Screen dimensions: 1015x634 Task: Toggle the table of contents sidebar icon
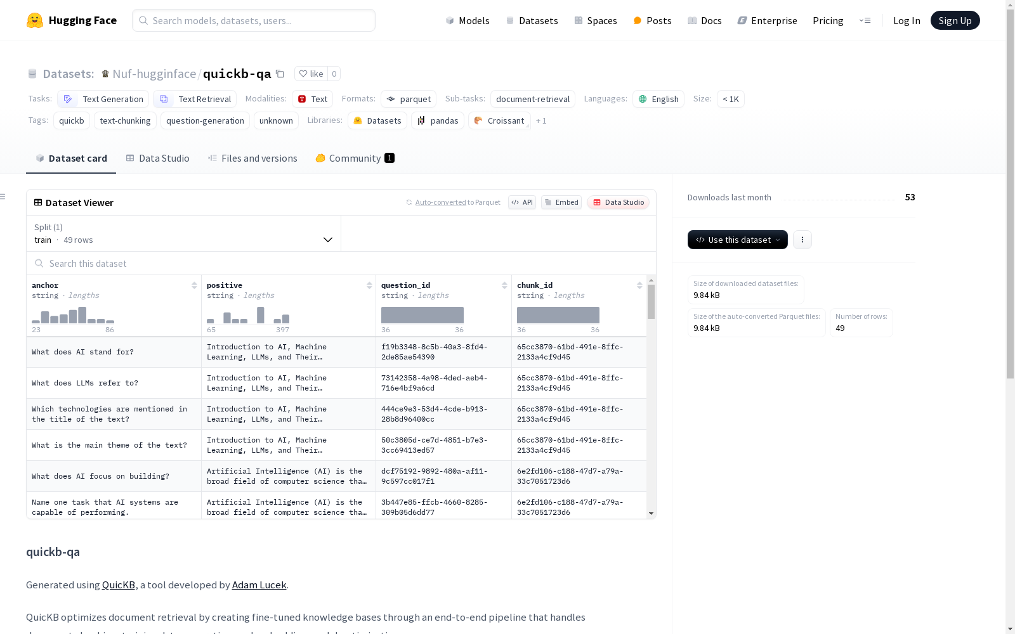coord(3,197)
